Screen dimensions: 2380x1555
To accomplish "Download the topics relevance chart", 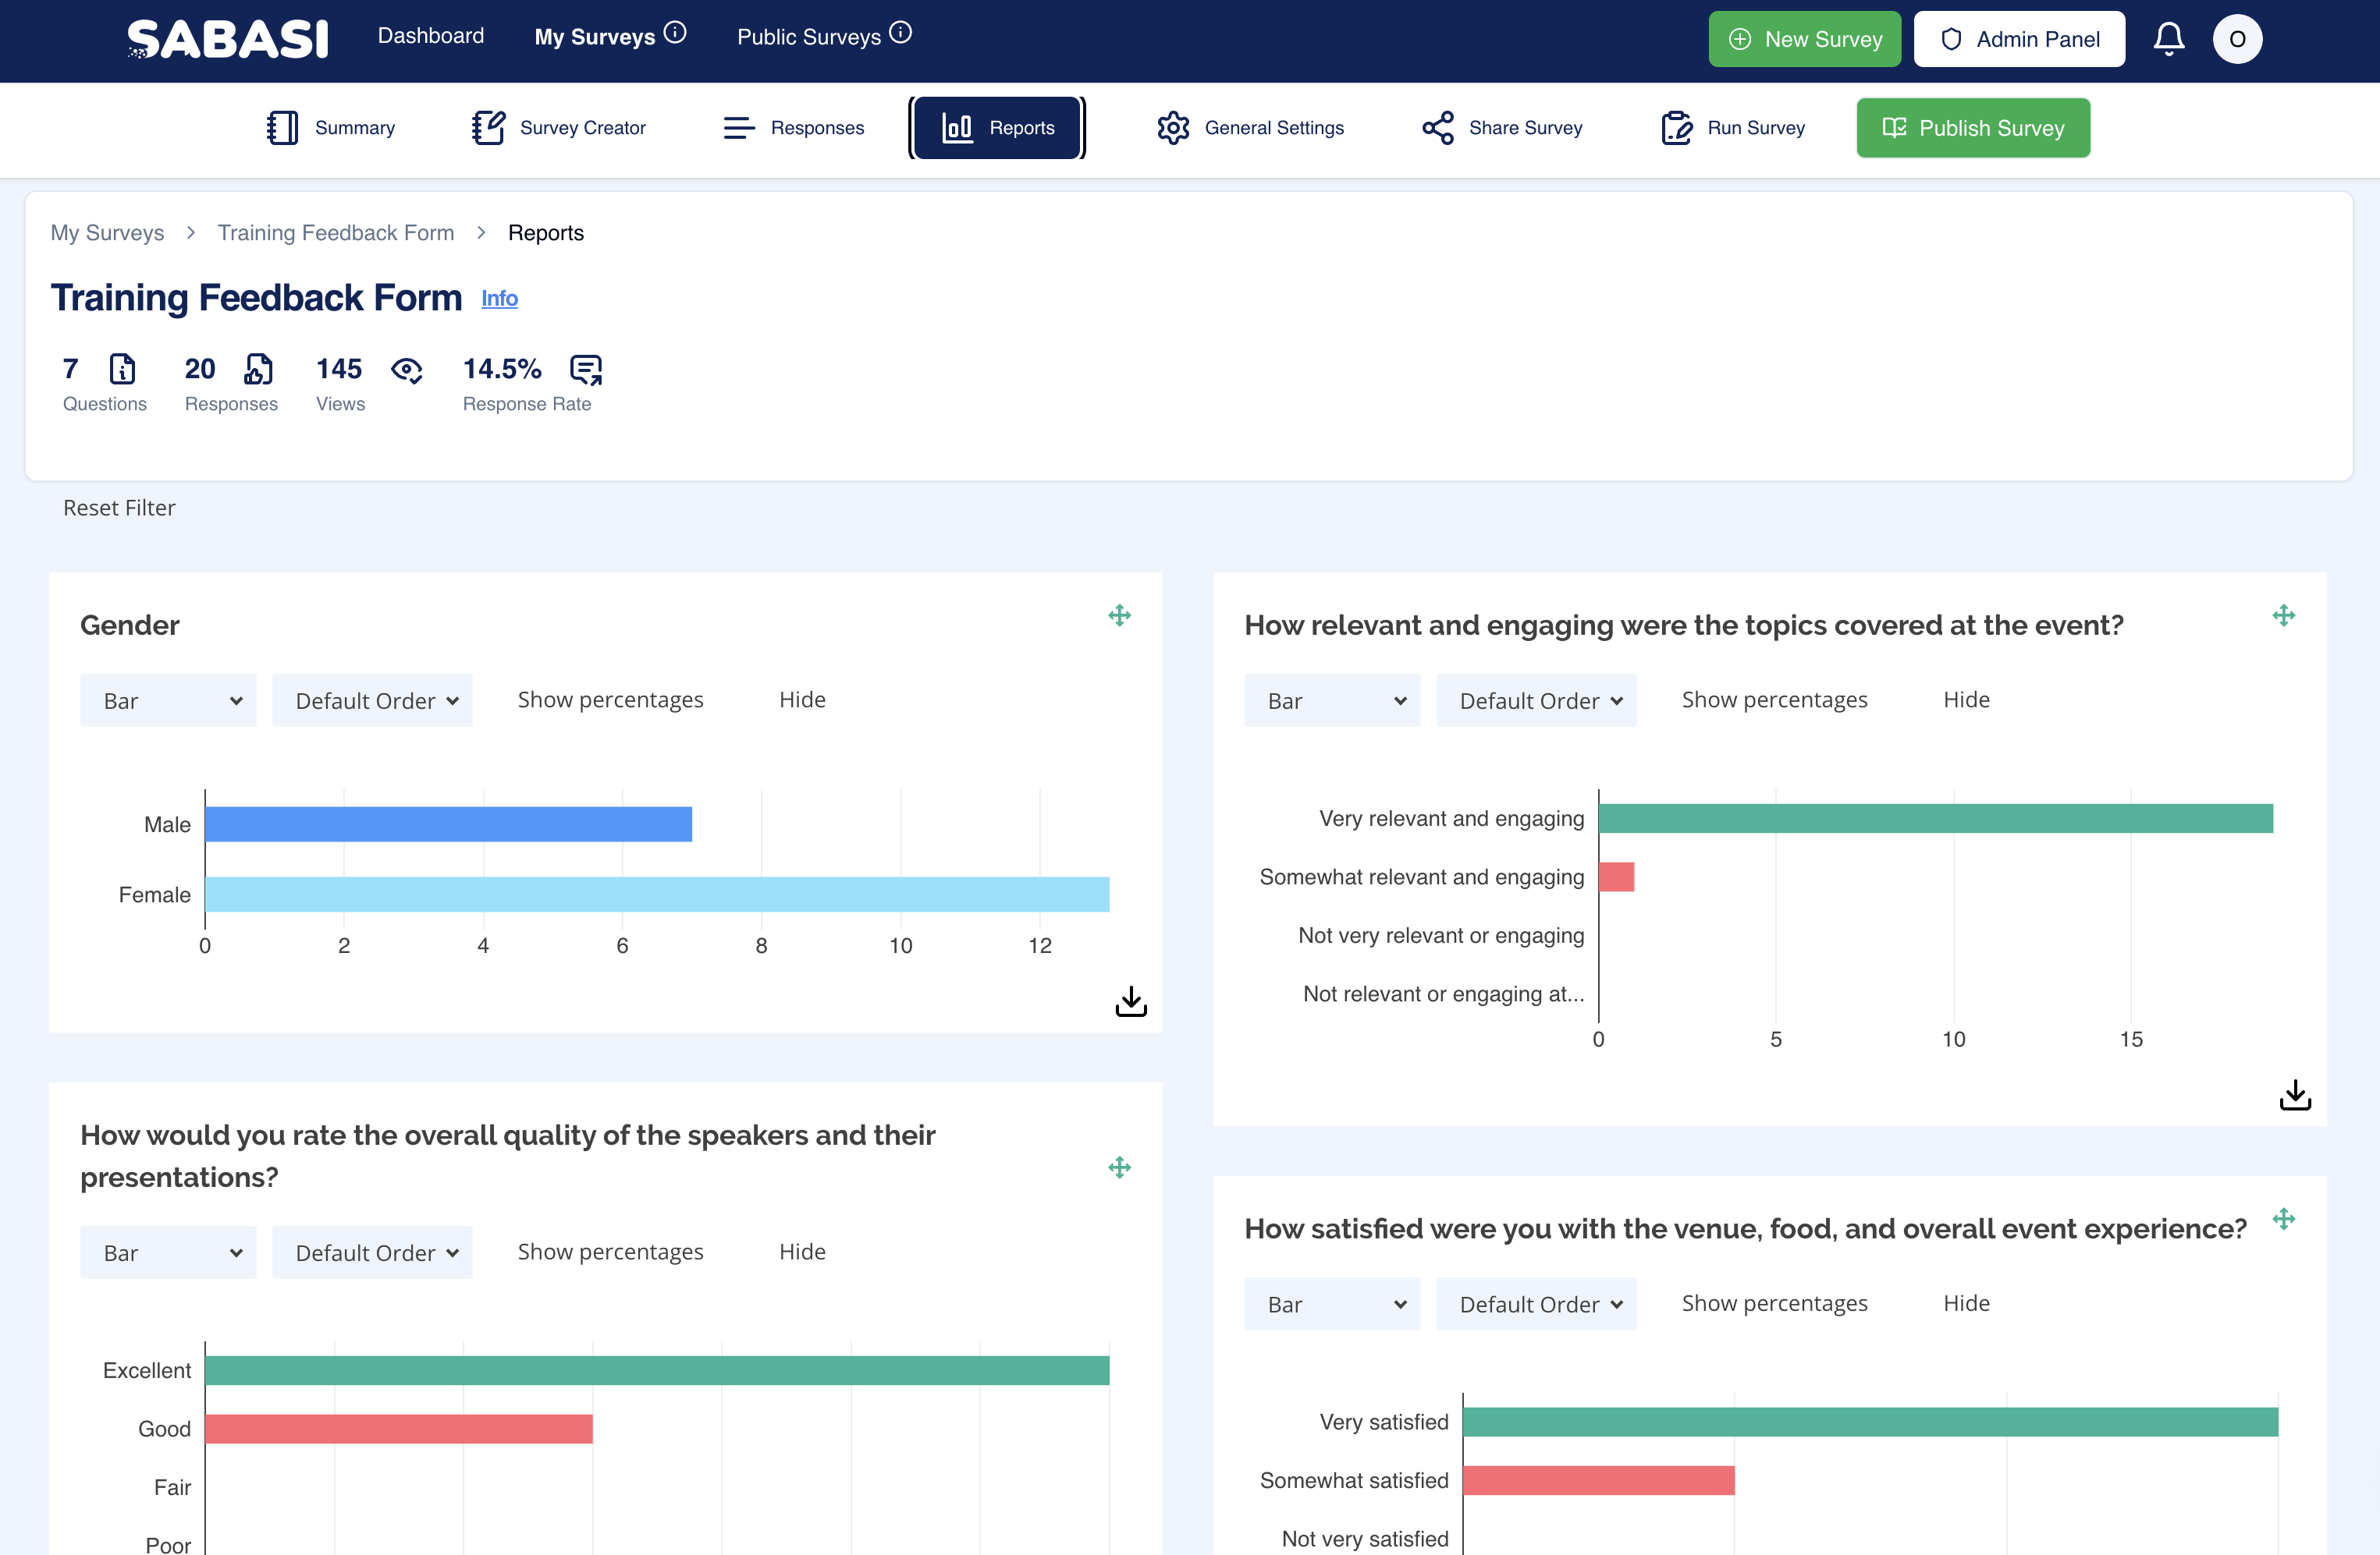I will [2295, 1094].
